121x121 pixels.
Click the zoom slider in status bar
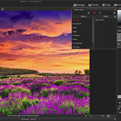95,116
